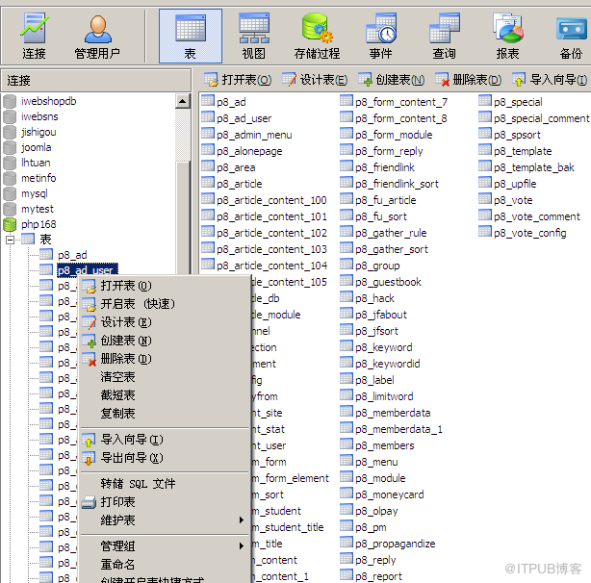This screenshot has width=591, height=583.
Task: Select table p8_keyword
Action: click(x=384, y=347)
